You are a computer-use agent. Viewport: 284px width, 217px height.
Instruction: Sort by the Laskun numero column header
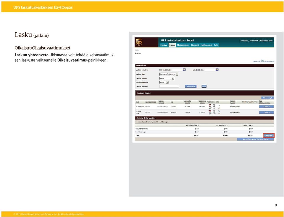161,102
